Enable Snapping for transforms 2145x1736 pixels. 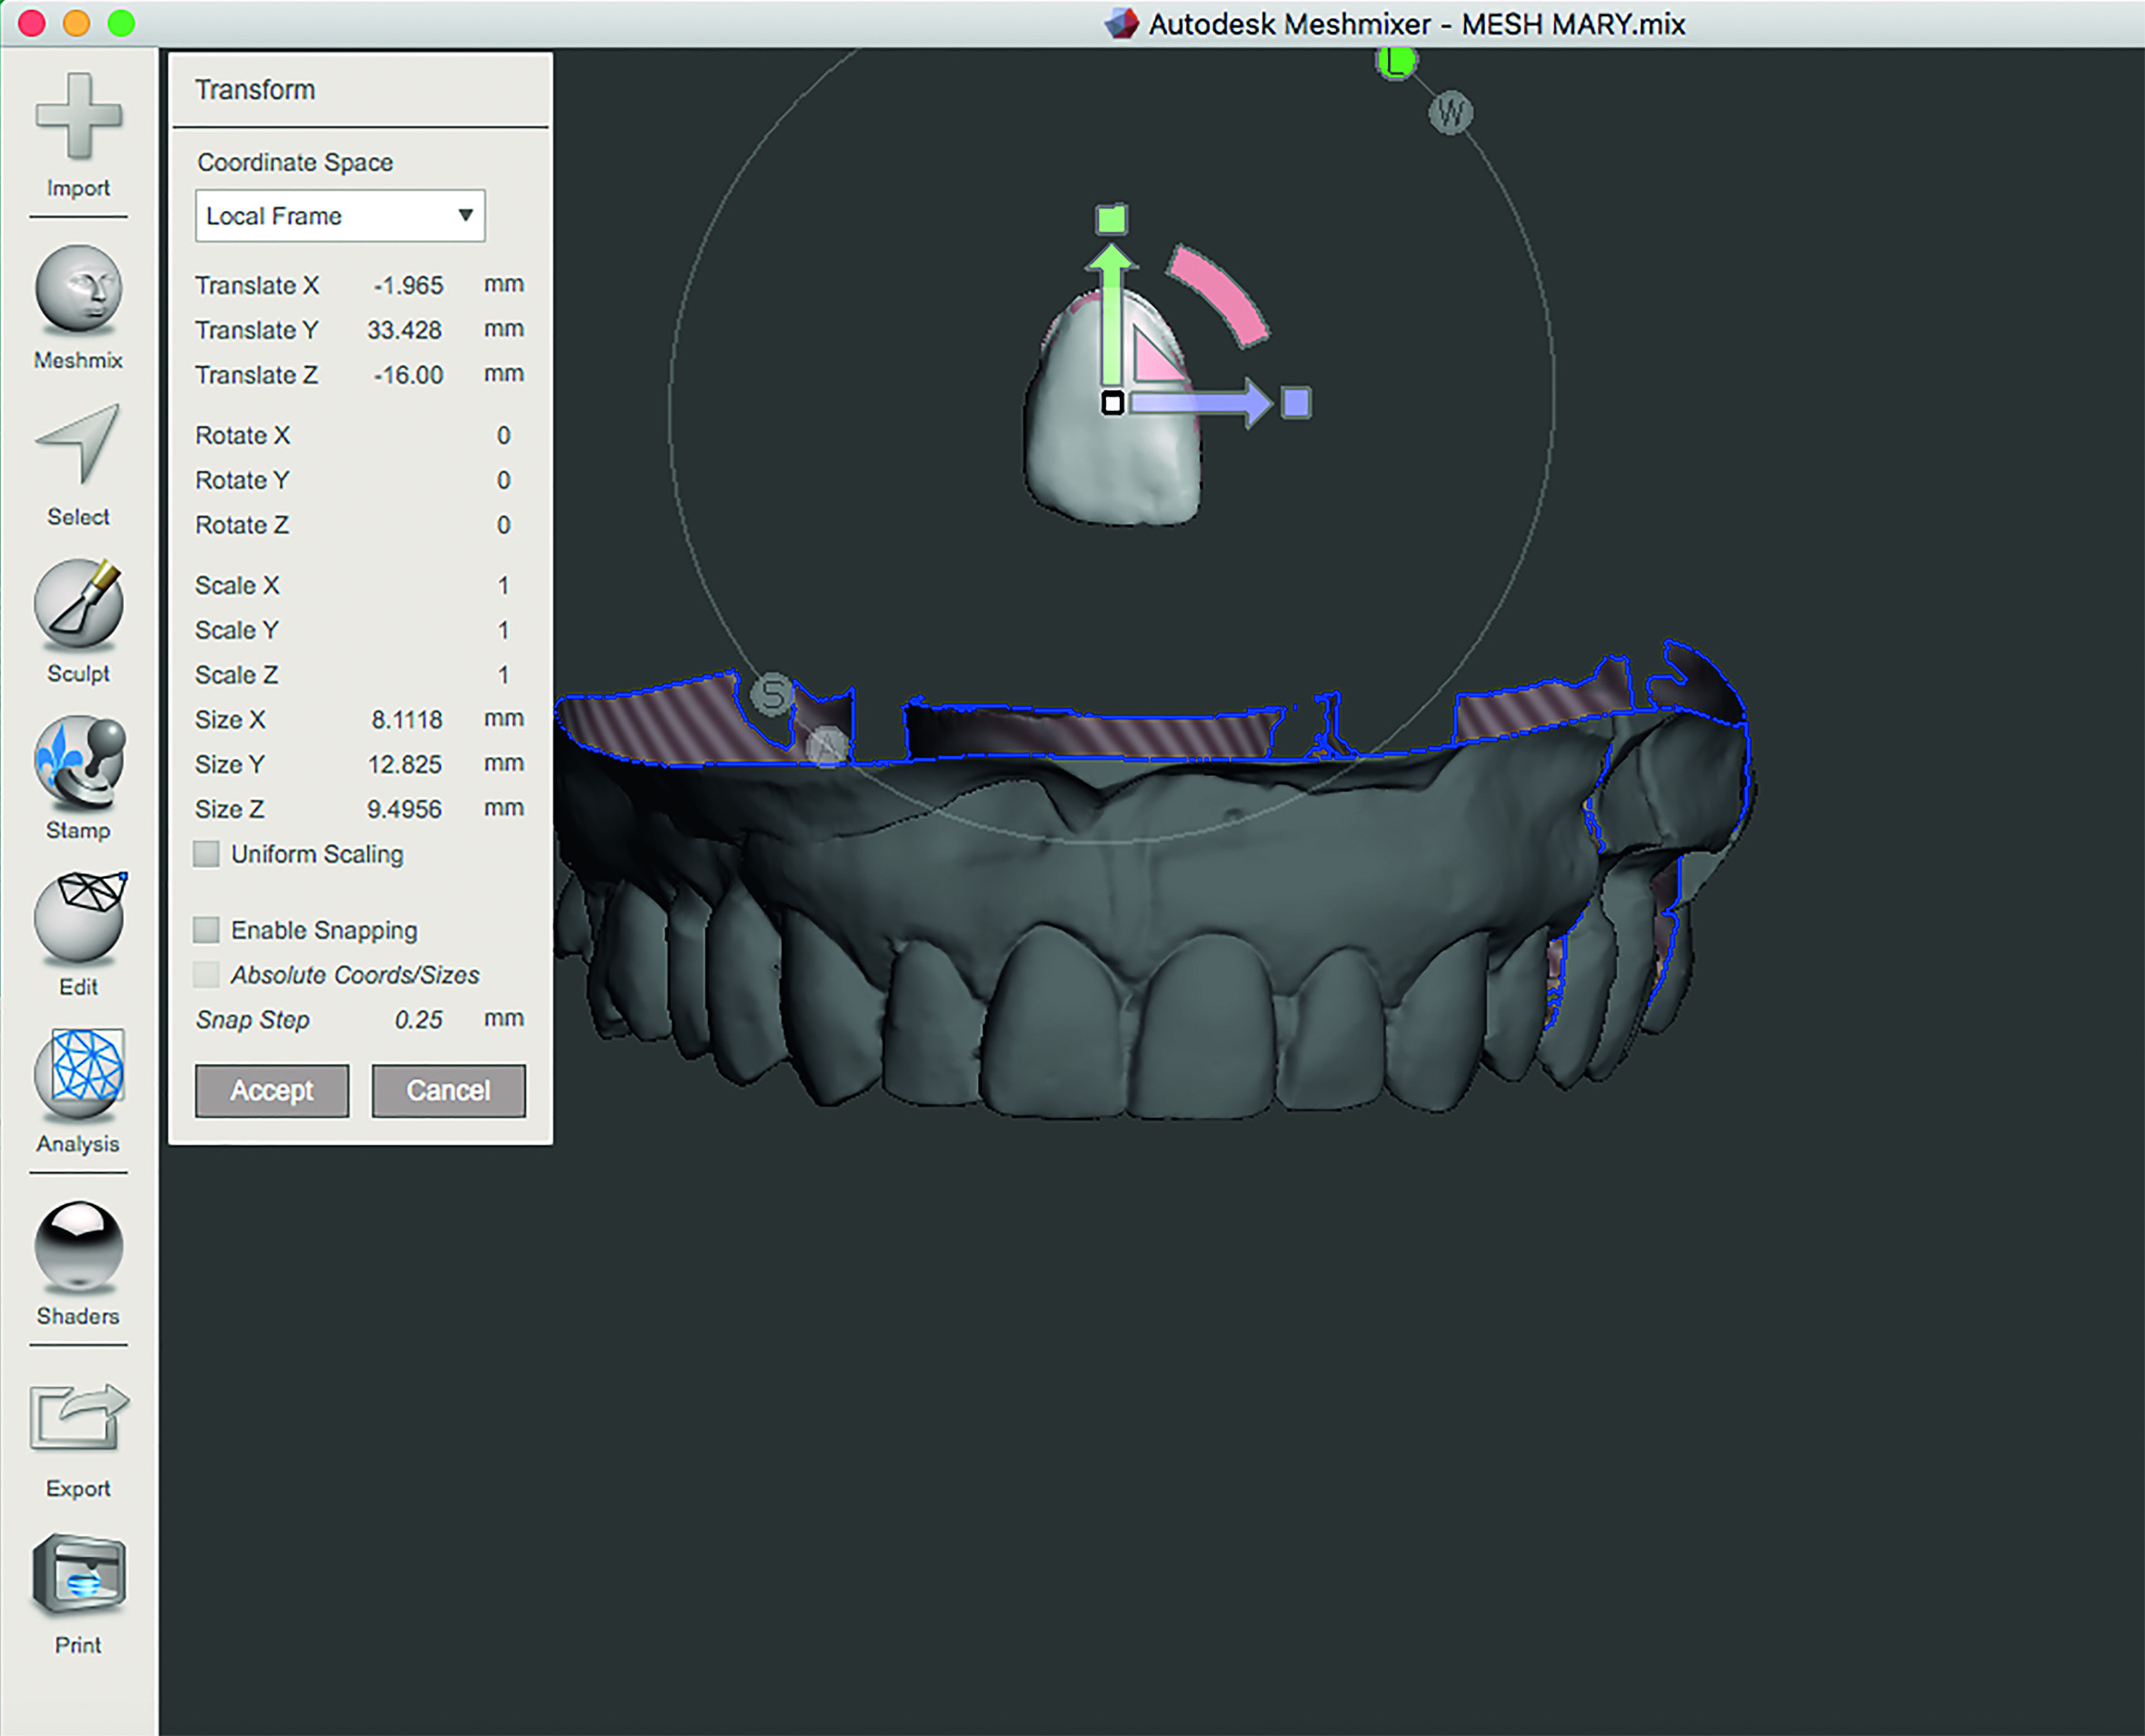(x=206, y=930)
